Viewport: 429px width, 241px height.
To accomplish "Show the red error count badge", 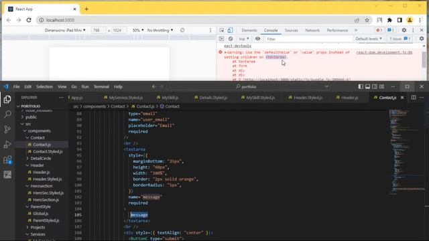I will pyautogui.click(x=379, y=30).
